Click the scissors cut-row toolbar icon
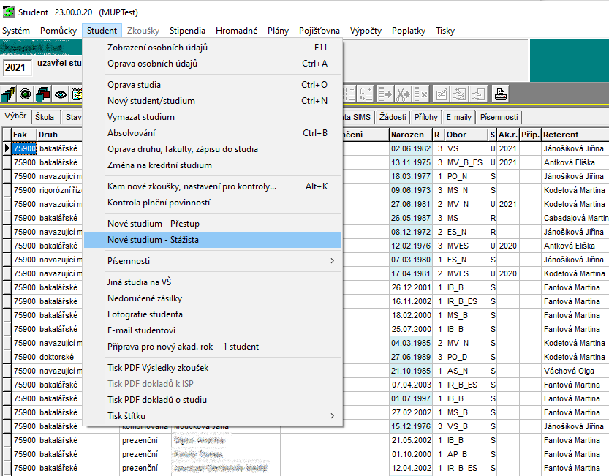This screenshot has height=476, width=609. click(x=403, y=94)
